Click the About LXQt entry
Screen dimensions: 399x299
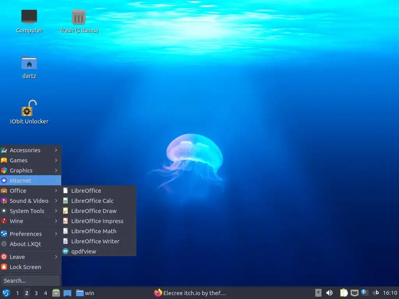pyautogui.click(x=30, y=244)
